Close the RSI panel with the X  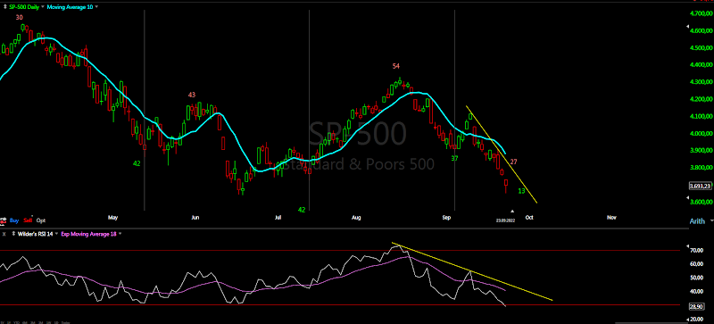(4, 234)
